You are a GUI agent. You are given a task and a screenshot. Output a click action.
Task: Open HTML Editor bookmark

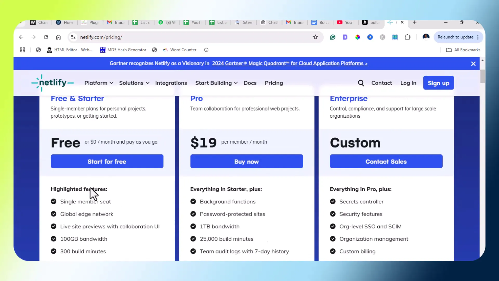pyautogui.click(x=70, y=50)
